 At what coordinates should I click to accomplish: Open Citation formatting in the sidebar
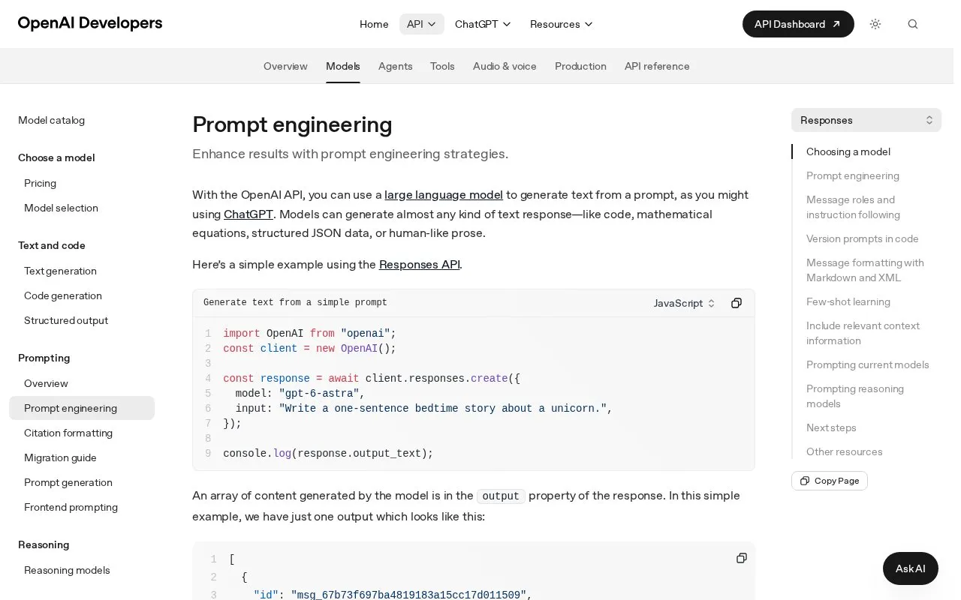(x=68, y=433)
